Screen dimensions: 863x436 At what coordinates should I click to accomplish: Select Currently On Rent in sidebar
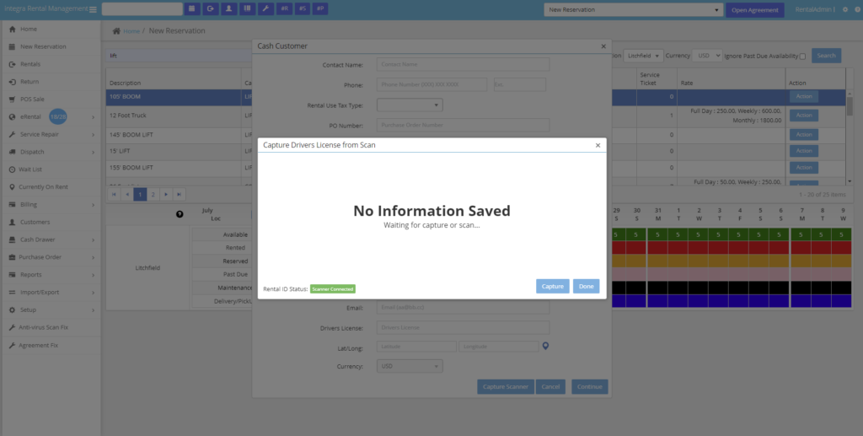coord(43,186)
